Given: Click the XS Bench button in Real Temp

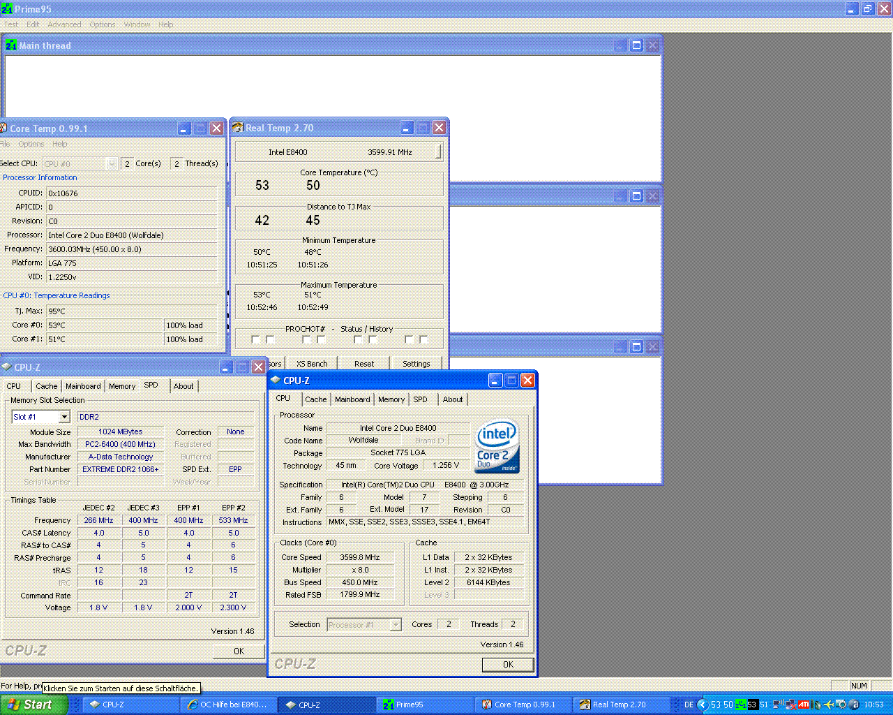Looking at the screenshot, I should pos(312,364).
